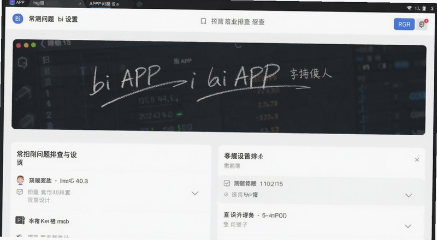The image size is (437, 240).
Task: Click the target icon below 1102/15 row
Action: coord(226,195)
